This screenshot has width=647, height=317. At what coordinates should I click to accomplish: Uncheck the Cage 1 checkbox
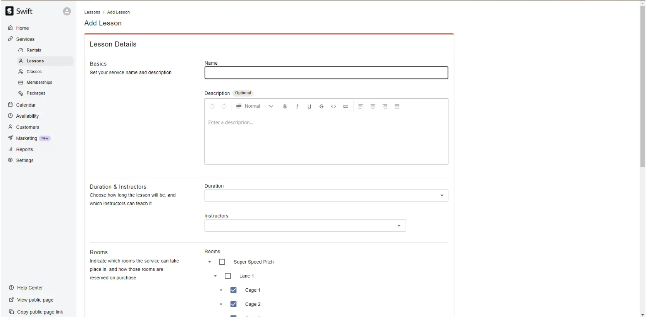click(234, 290)
